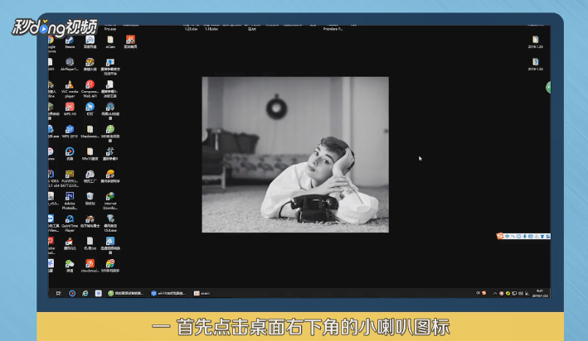Click the black-and-white photo on the desktop

[x=295, y=155]
